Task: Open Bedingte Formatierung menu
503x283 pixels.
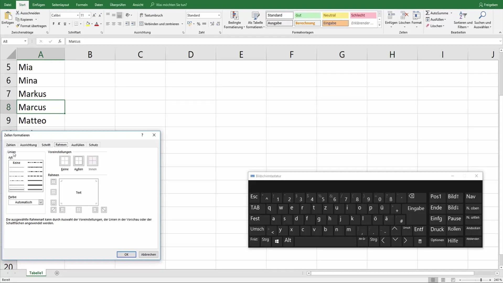Action: coord(234,20)
